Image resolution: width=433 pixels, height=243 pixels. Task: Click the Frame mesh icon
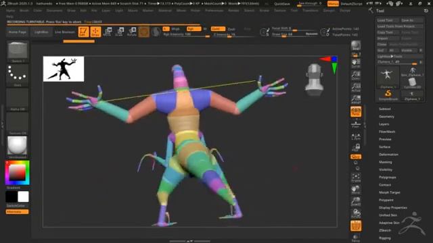356,178
